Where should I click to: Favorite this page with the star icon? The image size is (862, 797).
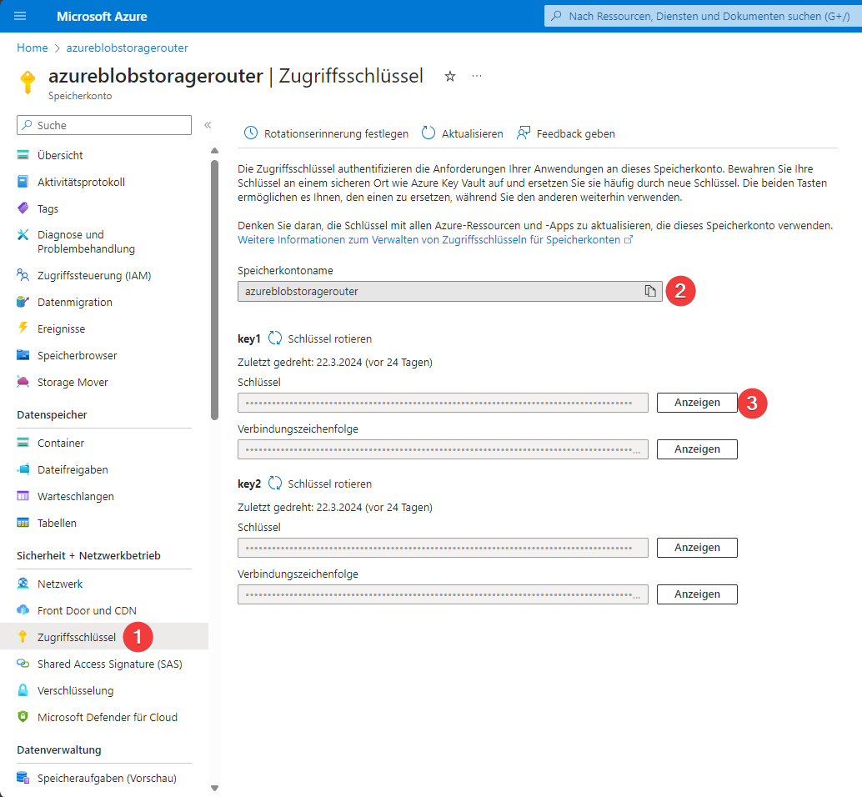(450, 76)
